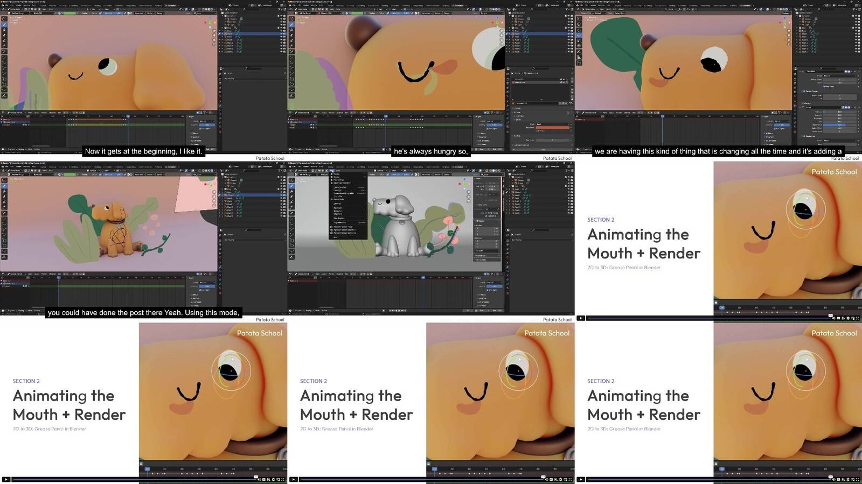Hide Camera via eye icon in gray dog outliner
The height and width of the screenshot is (484, 862).
(x=569, y=180)
